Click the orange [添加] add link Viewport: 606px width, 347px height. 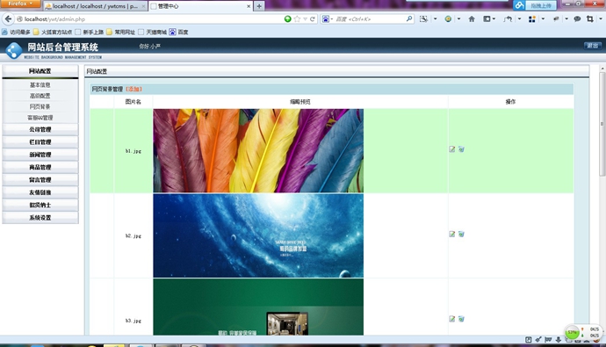(x=134, y=89)
